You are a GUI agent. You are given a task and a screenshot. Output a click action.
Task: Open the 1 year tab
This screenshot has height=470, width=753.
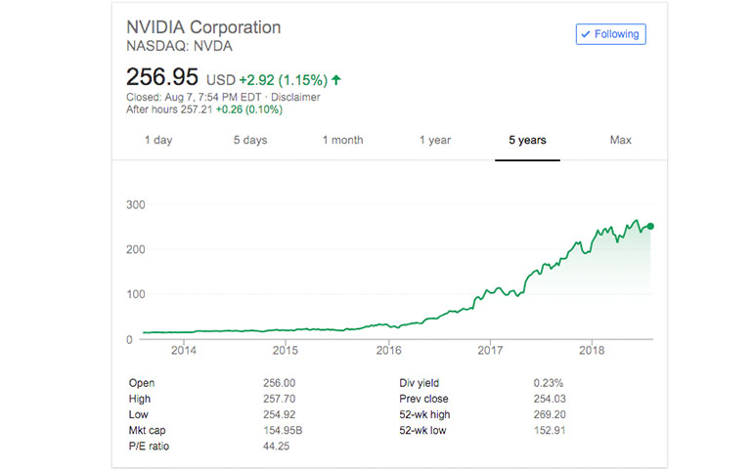pos(435,141)
